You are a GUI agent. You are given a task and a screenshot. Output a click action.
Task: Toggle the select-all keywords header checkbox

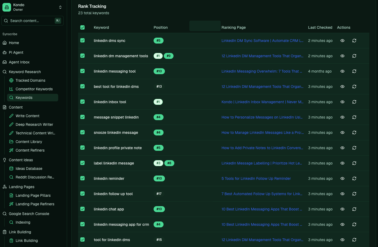click(82, 27)
